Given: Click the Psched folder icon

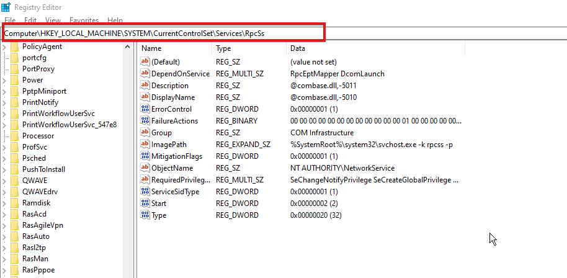Looking at the screenshot, I should coord(14,158).
